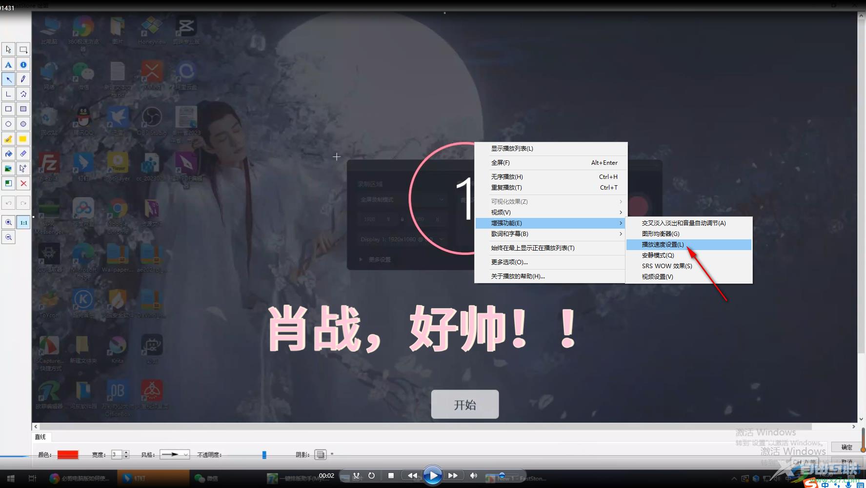
Task: Choose SRS WOW 效果(S) item
Action: pyautogui.click(x=689, y=266)
